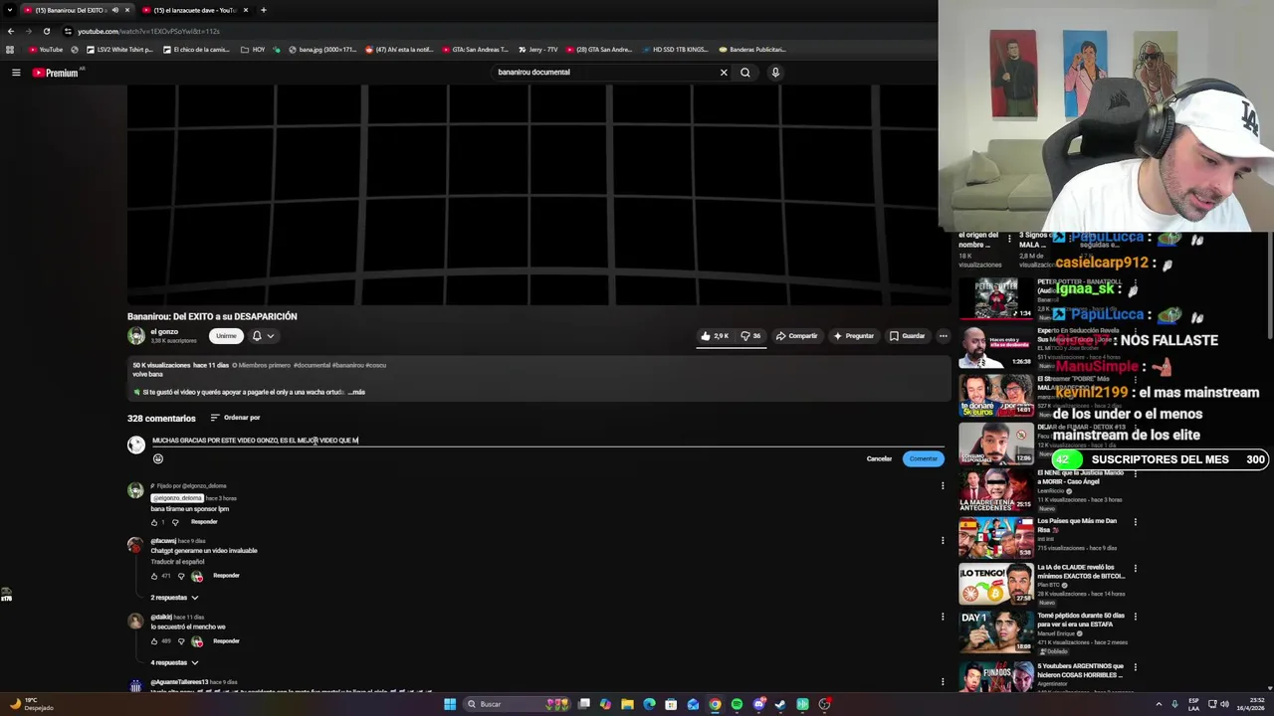The height and width of the screenshot is (716, 1274).
Task: Dislike the video (36)
Action: 750,336
